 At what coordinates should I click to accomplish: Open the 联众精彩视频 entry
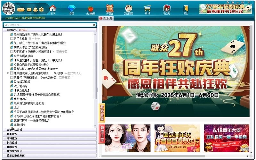coord(20,82)
